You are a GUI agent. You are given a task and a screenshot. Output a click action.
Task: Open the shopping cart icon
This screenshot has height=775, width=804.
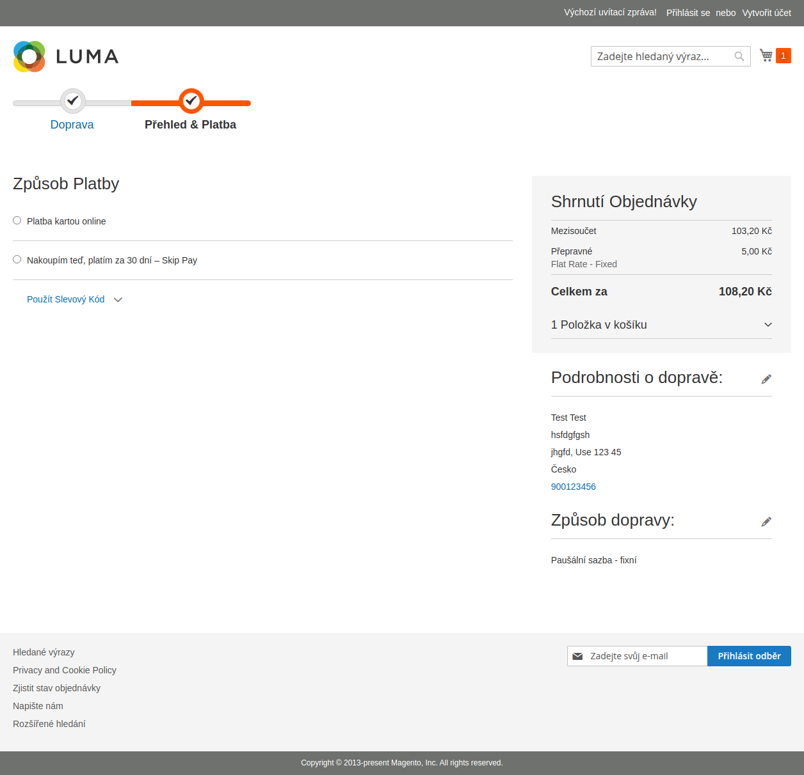[x=766, y=56]
